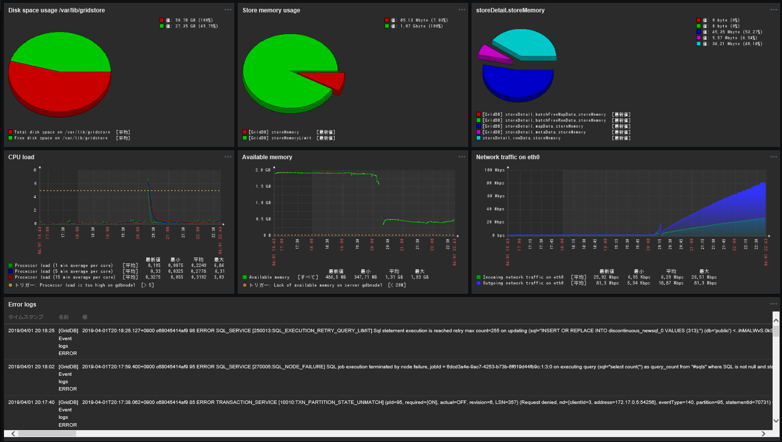Open the Error logs widget menu

pyautogui.click(x=773, y=304)
